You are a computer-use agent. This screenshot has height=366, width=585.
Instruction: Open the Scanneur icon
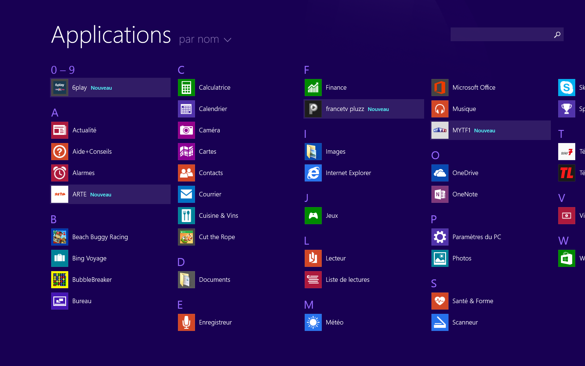[x=440, y=322]
